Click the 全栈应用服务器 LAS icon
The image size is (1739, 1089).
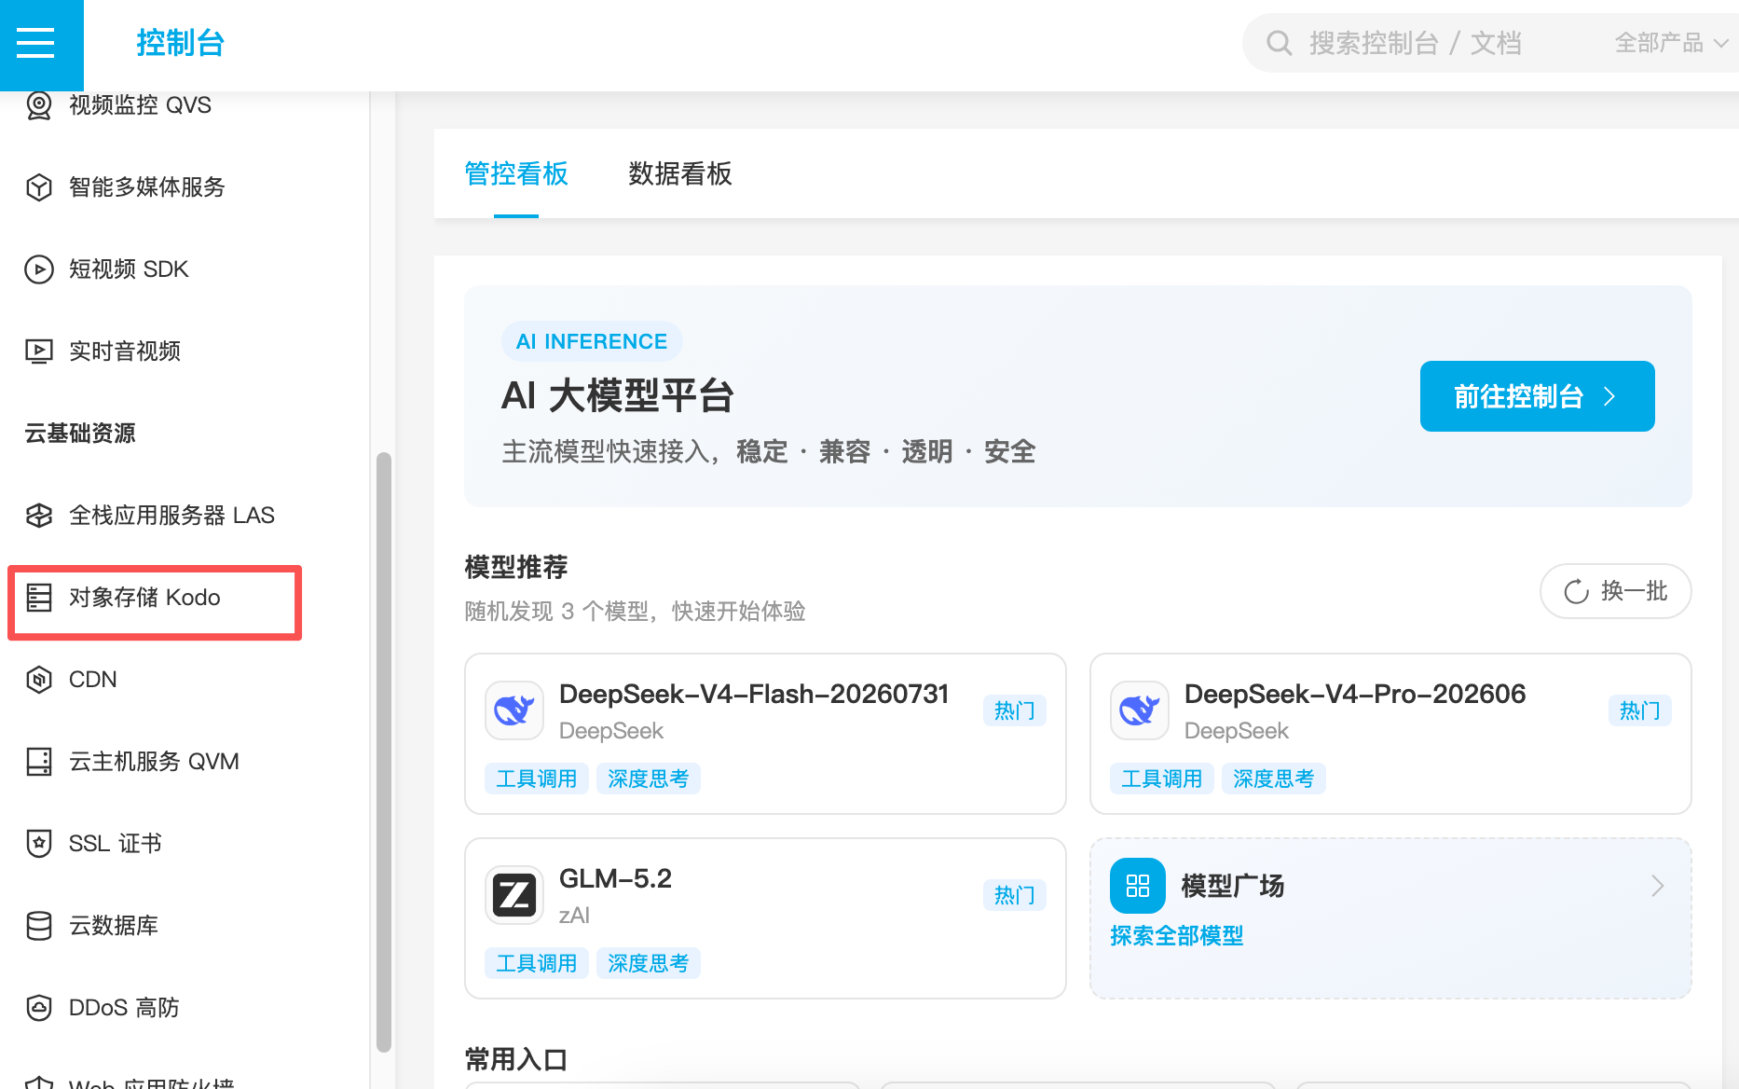39,516
